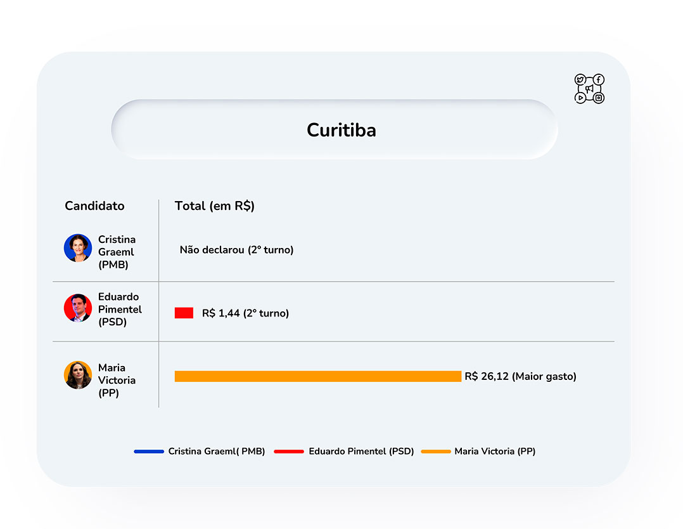The image size is (683, 529).
Task: Click the Candidato column header
Action: click(94, 206)
